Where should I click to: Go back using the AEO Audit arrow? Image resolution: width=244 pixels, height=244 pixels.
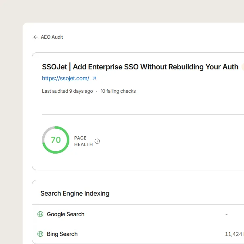pos(35,37)
